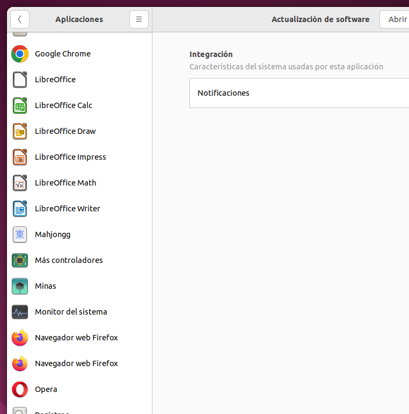Select the LibreOffice Calc spreadsheet icon
Screen dimensions: 409x414
coord(20,105)
